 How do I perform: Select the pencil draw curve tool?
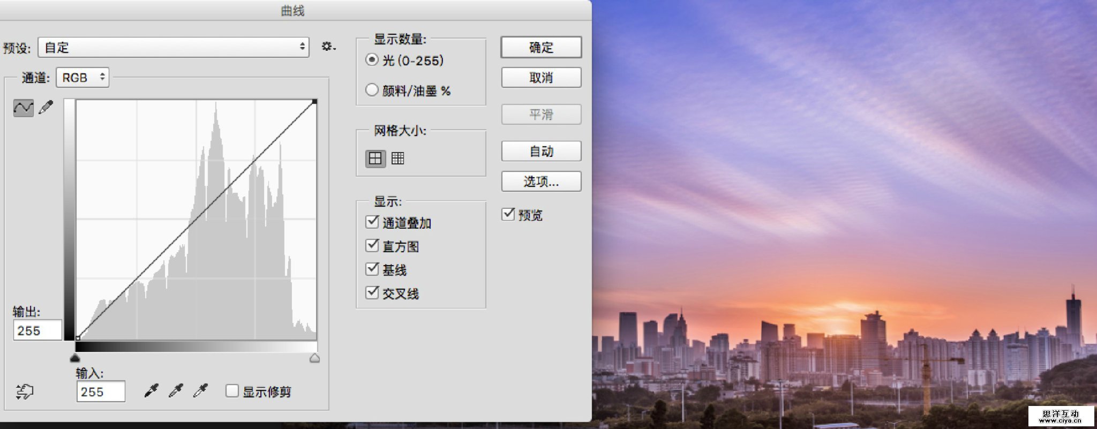(47, 108)
